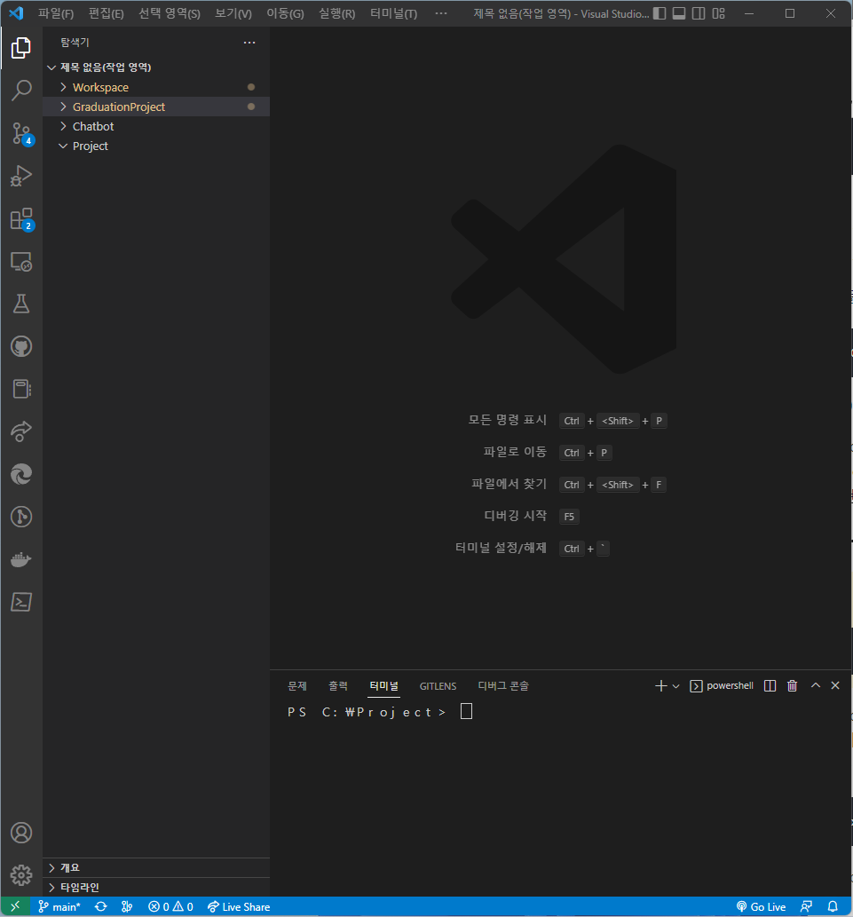Open the 파일(F) menu

pos(56,13)
